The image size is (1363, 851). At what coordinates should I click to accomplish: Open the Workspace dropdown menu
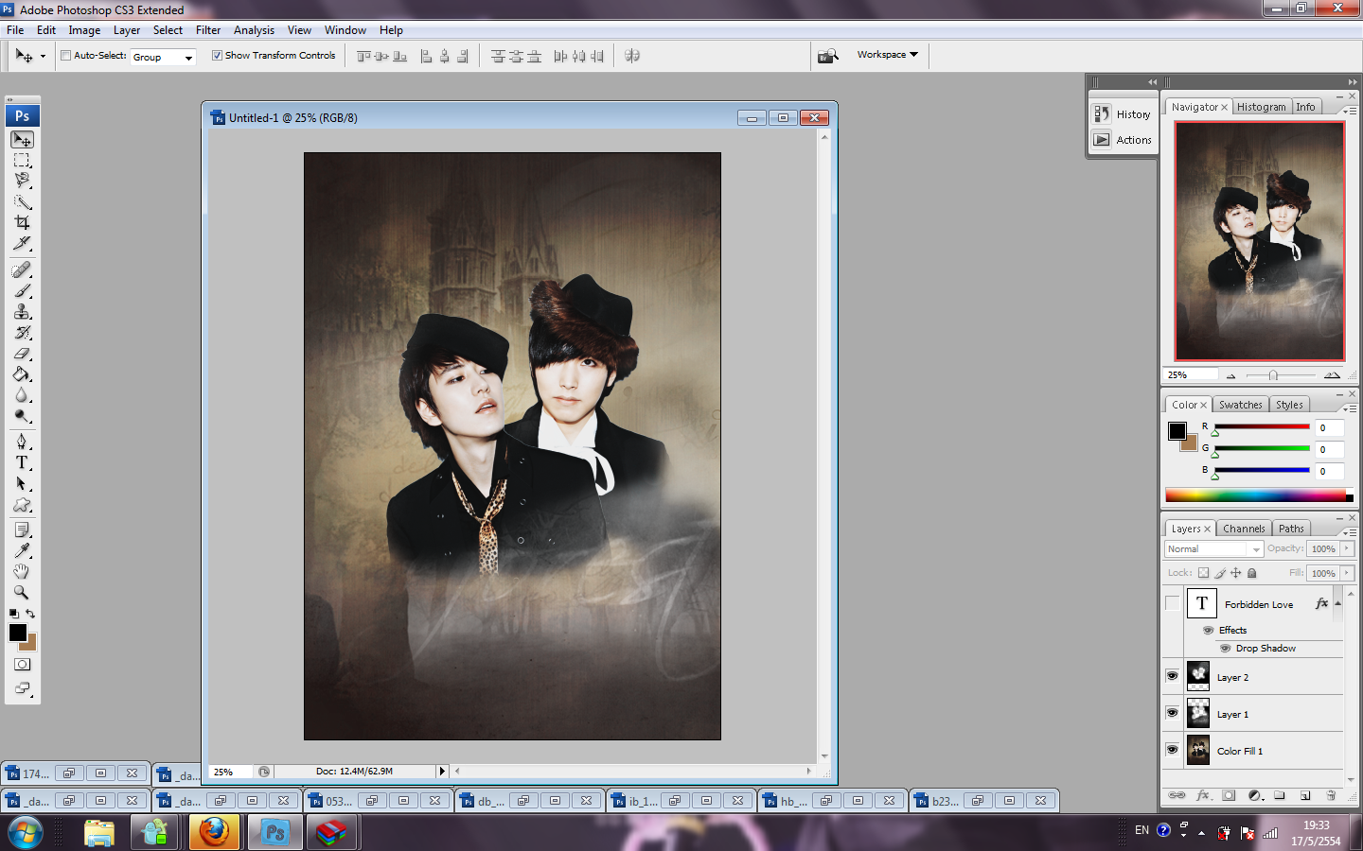click(x=887, y=55)
